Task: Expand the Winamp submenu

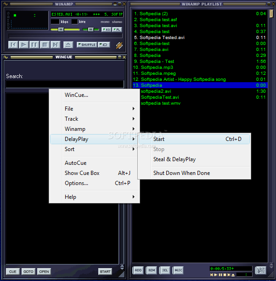Action: tap(94, 129)
